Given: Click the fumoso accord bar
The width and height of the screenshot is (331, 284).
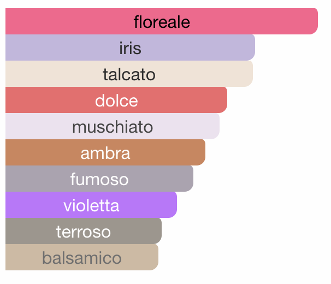Looking at the screenshot, I should [99, 179].
